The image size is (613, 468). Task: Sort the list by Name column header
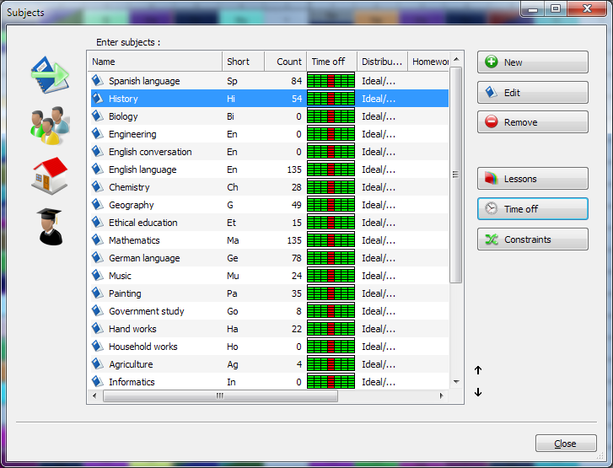pyautogui.click(x=154, y=62)
